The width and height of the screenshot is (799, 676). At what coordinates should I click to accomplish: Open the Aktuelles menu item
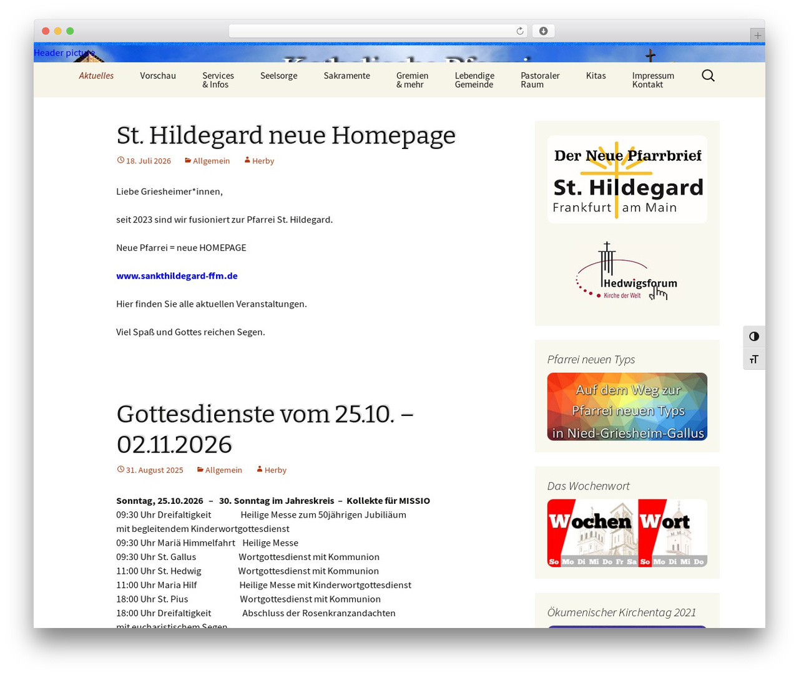96,76
